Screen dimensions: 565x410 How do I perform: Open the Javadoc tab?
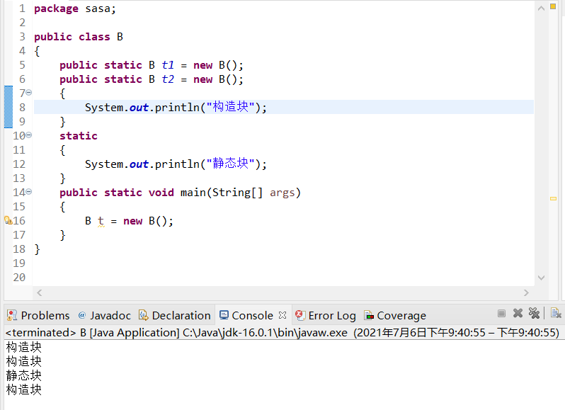coord(105,316)
